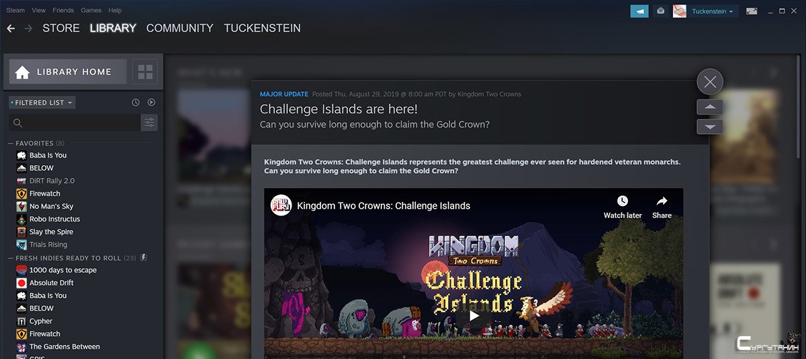This screenshot has width=806, height=359.
Task: Select Slay the Spire in favorites
Action: [51, 232]
